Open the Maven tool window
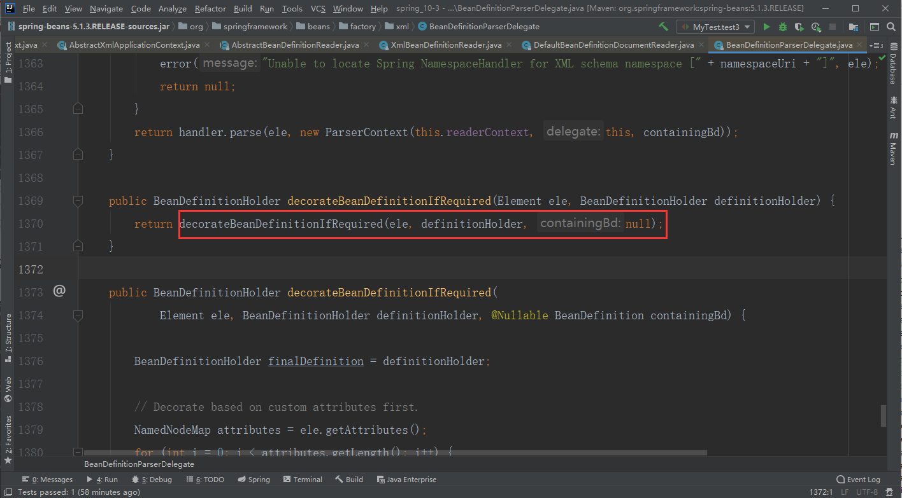The image size is (902, 498). 893,149
